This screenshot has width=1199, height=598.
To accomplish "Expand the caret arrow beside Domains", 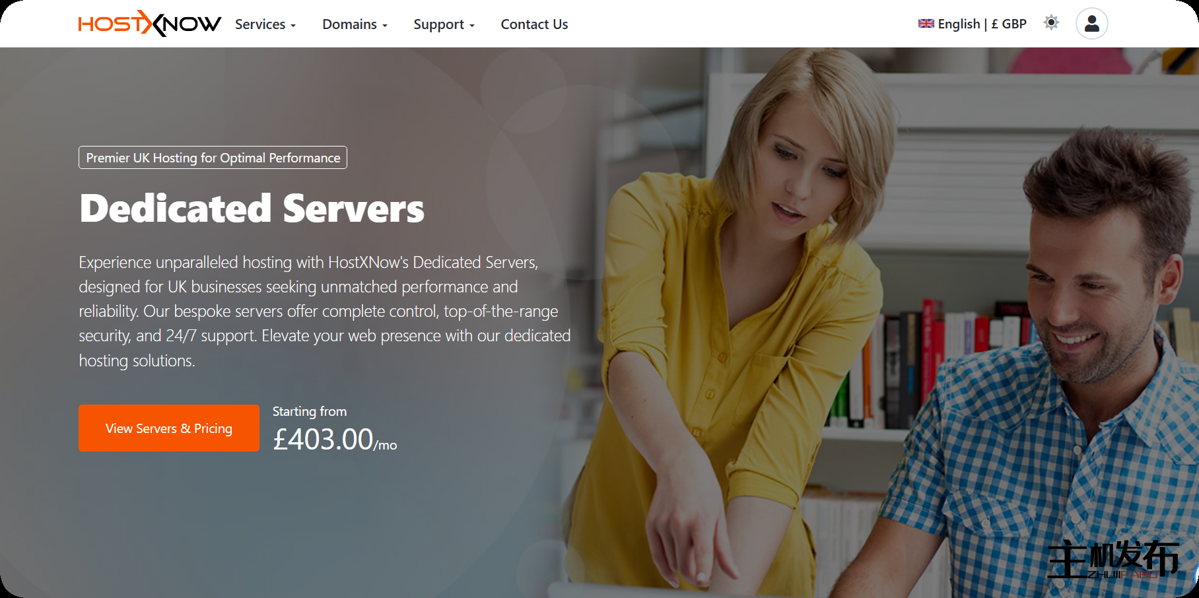I will (385, 26).
